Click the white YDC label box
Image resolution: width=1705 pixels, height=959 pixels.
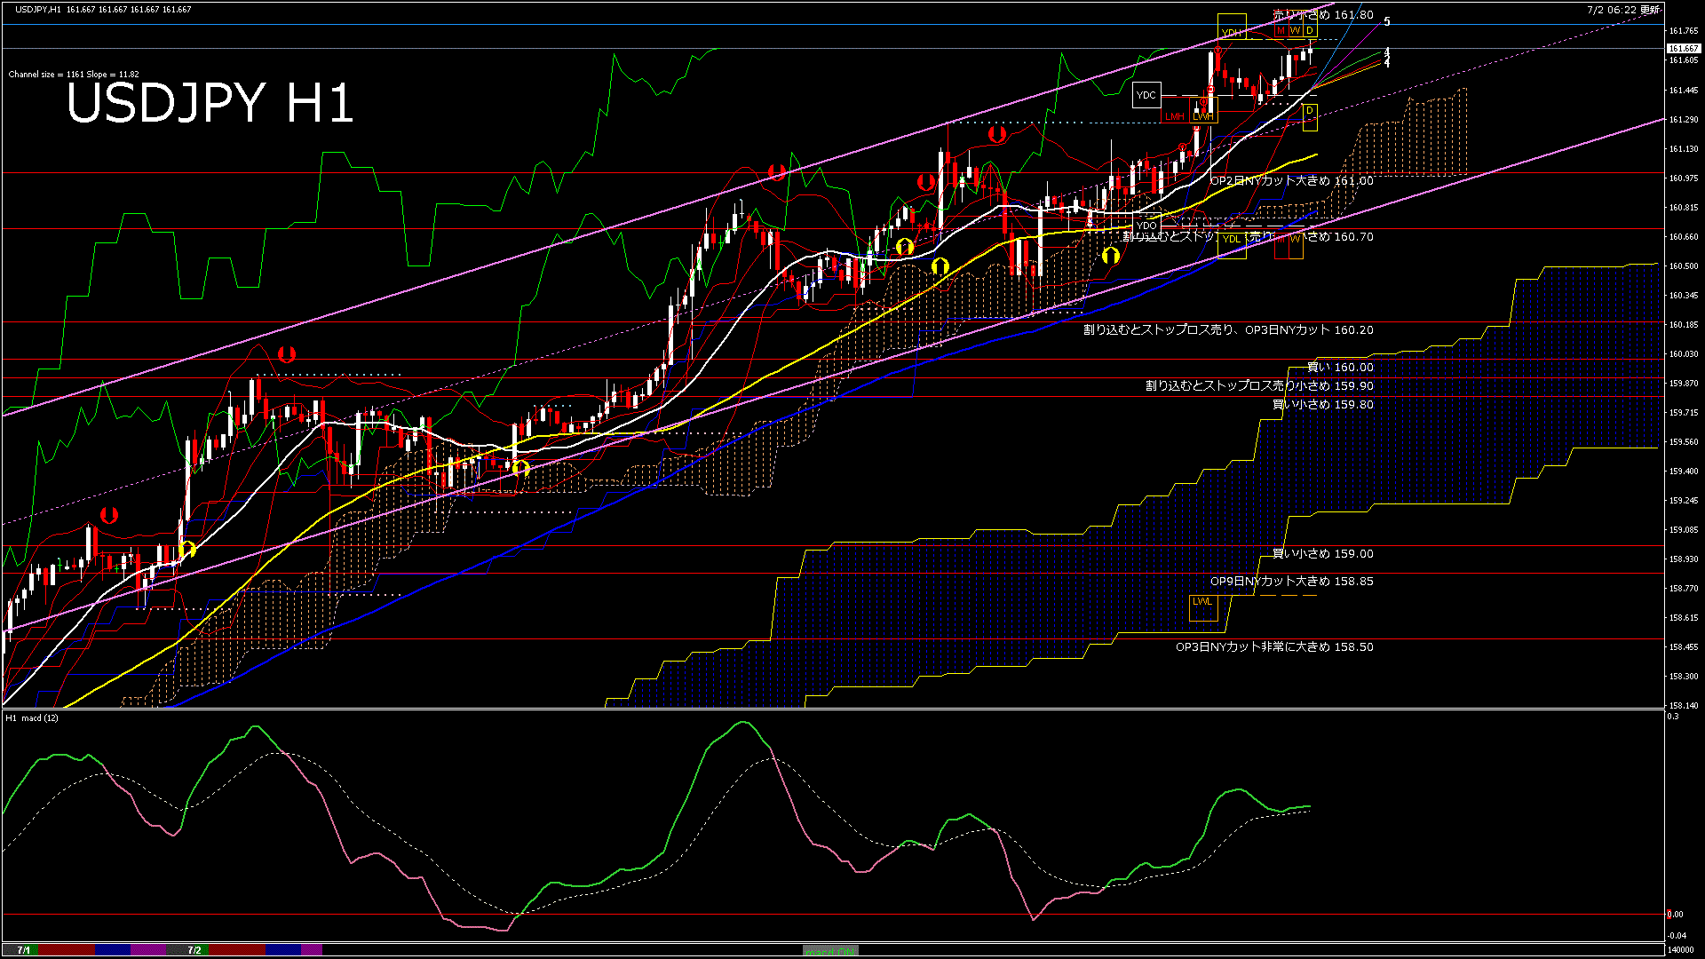tap(1146, 95)
